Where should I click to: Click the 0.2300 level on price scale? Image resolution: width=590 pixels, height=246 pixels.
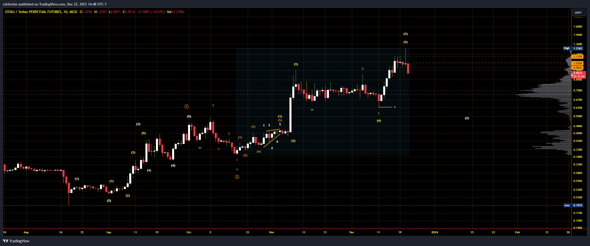[x=578, y=190]
